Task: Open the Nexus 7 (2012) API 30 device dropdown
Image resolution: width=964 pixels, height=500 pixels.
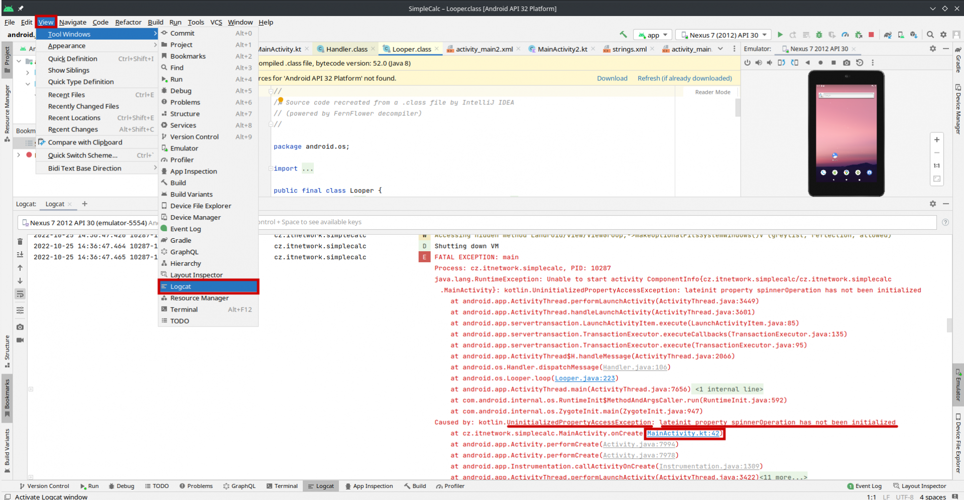Action: (x=724, y=35)
